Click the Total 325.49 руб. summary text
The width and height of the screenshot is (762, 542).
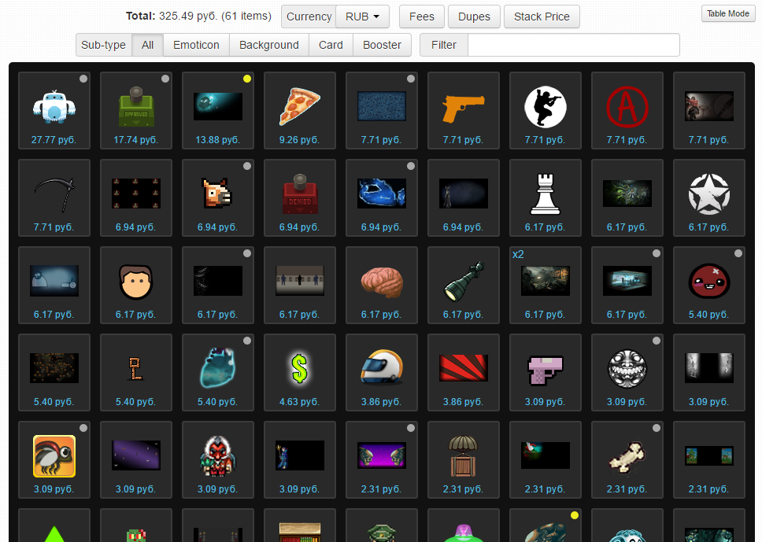[198, 16]
